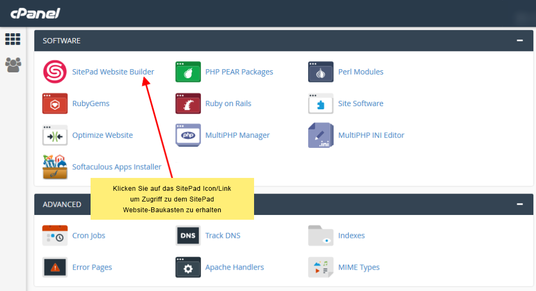Click the MIME Types media icon
The width and height of the screenshot is (536, 291).
(x=321, y=267)
